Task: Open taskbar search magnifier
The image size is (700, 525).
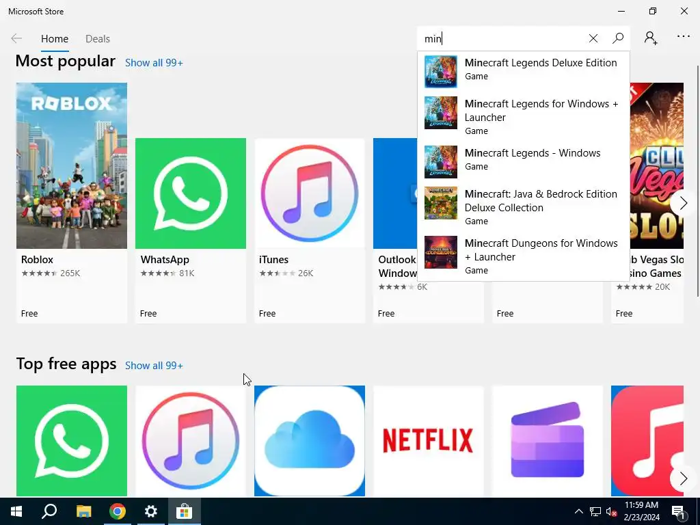Action: pyautogui.click(x=49, y=511)
